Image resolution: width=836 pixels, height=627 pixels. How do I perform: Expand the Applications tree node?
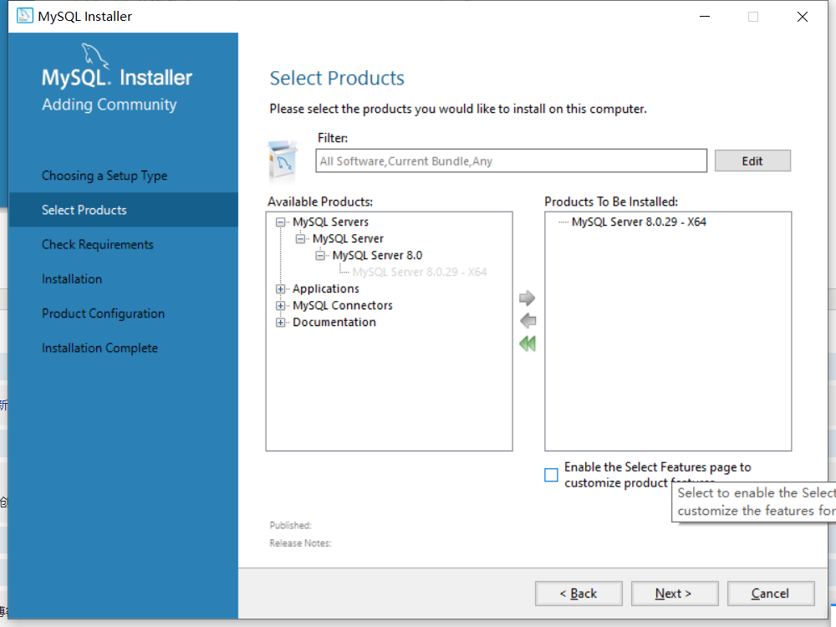280,289
